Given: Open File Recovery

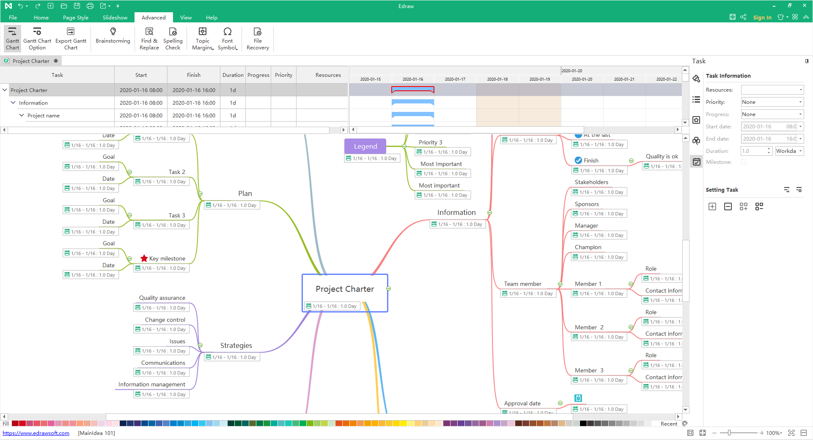Looking at the screenshot, I should [x=258, y=38].
